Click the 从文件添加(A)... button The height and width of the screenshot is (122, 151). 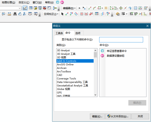(118, 116)
